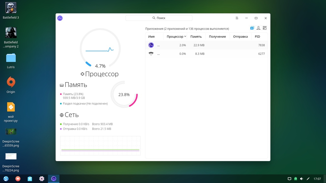Open the hamburger main menu
The image size is (326, 183).
click(237, 18)
